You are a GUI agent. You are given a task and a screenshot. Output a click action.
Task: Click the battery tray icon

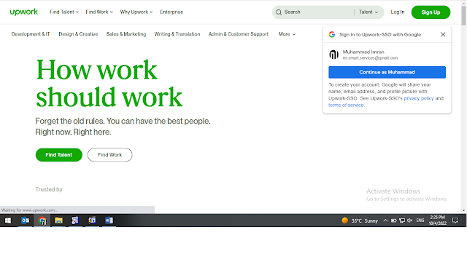[x=394, y=221]
